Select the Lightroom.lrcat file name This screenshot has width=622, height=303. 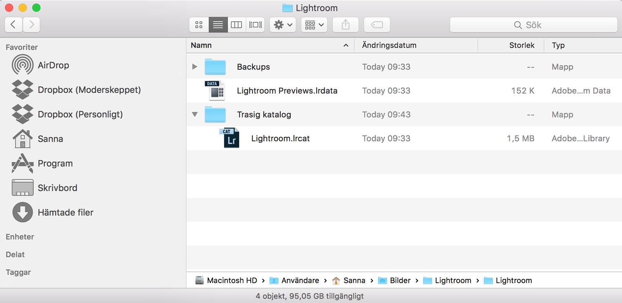[x=281, y=139]
